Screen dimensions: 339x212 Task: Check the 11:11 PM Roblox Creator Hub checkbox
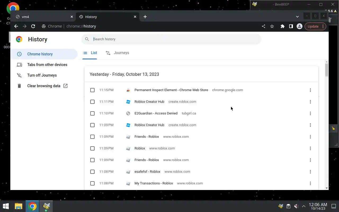click(x=92, y=102)
